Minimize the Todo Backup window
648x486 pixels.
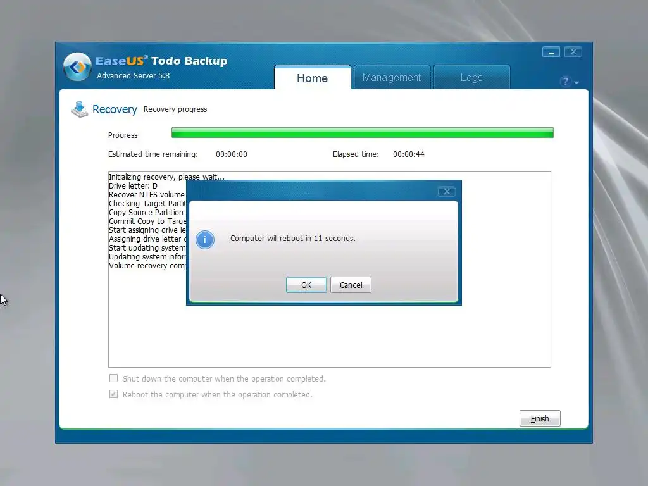point(551,52)
